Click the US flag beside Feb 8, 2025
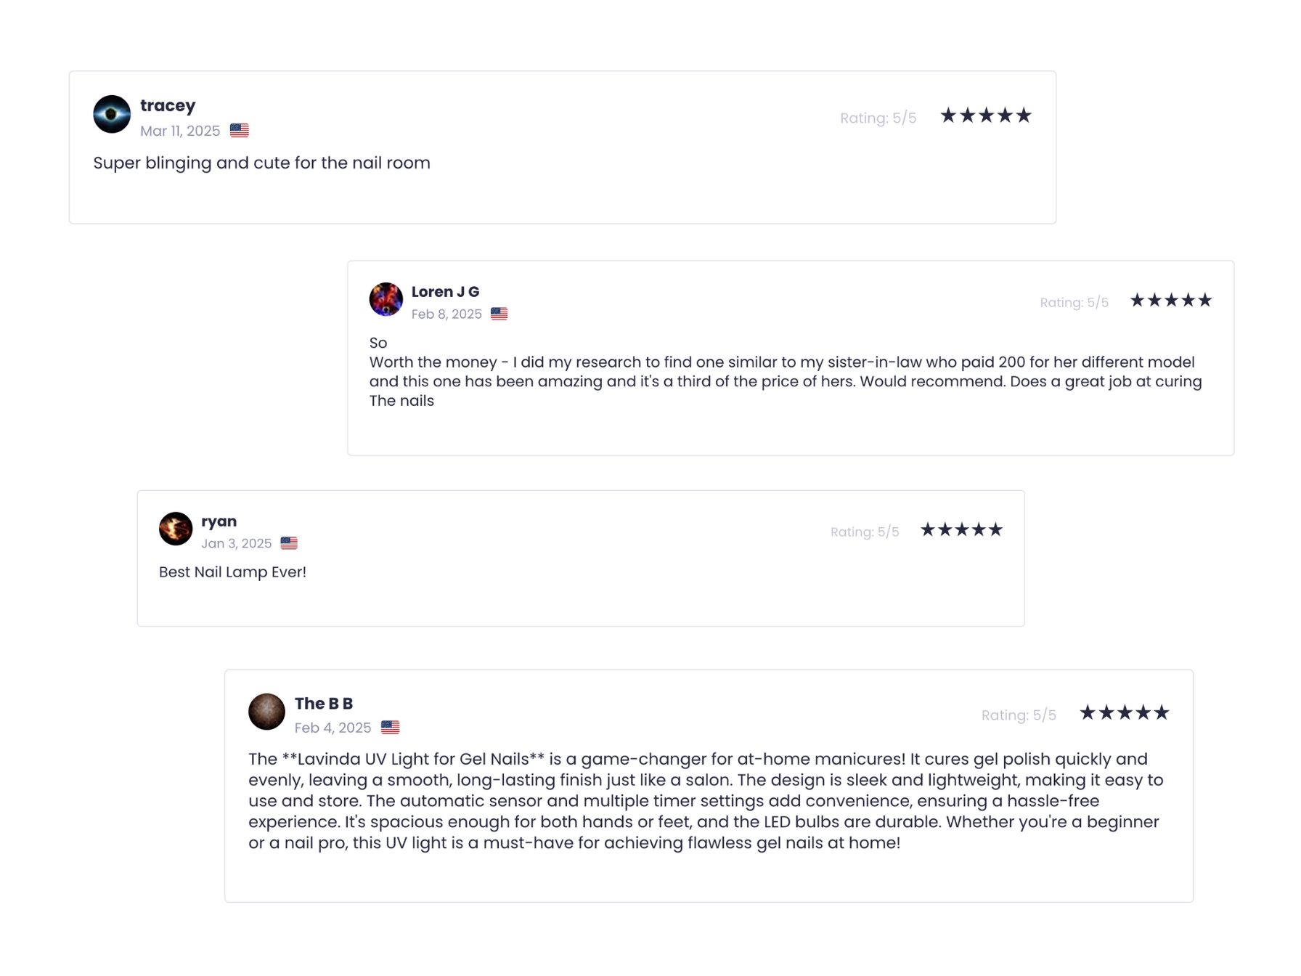The height and width of the screenshot is (976, 1301). pos(499,314)
